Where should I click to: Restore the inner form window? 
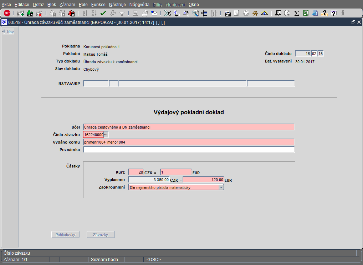(353, 22)
